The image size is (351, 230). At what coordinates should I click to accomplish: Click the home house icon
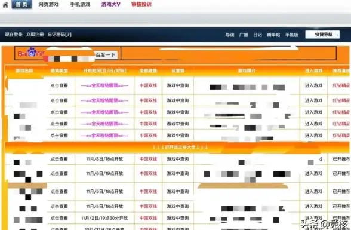5,5
